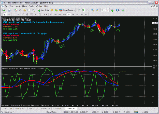
Task: Open the Indicators list icon
Action: [112, 10]
